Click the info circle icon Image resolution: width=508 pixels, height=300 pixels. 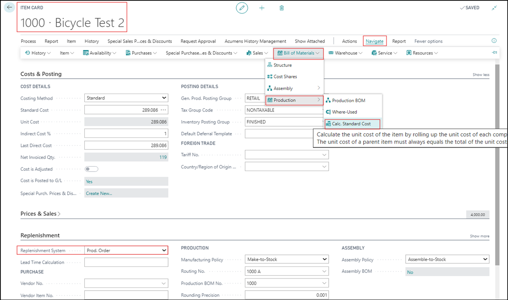click(494, 41)
